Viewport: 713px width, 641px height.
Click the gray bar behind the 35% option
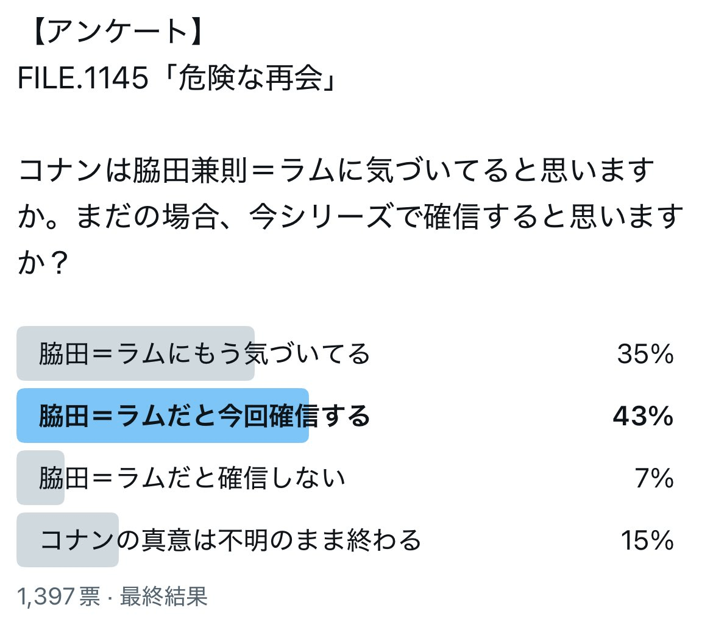(135, 353)
